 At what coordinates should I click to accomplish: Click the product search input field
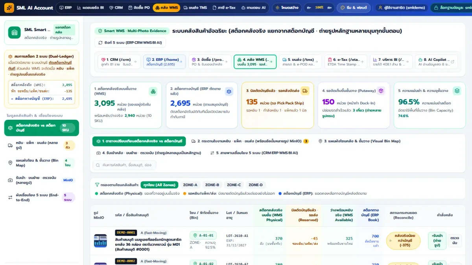[x=124, y=165]
